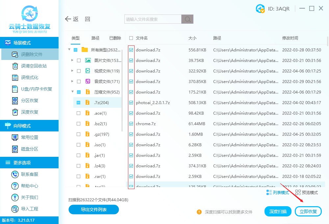Switch to the 路径 tab
Viewport: 329px width, 224px height.
(x=95, y=38)
